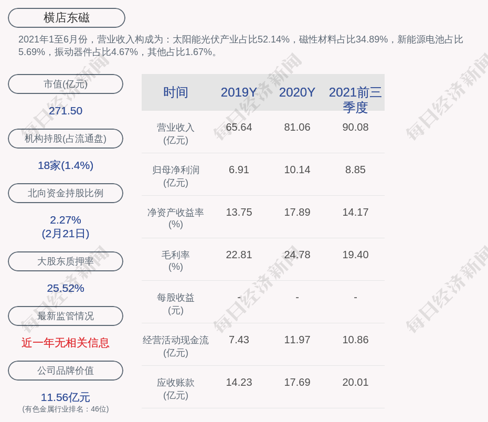The height and width of the screenshot is (422, 488).
Task: Click the ranking note 有色金属行业排名：46位
Action: pos(66,409)
